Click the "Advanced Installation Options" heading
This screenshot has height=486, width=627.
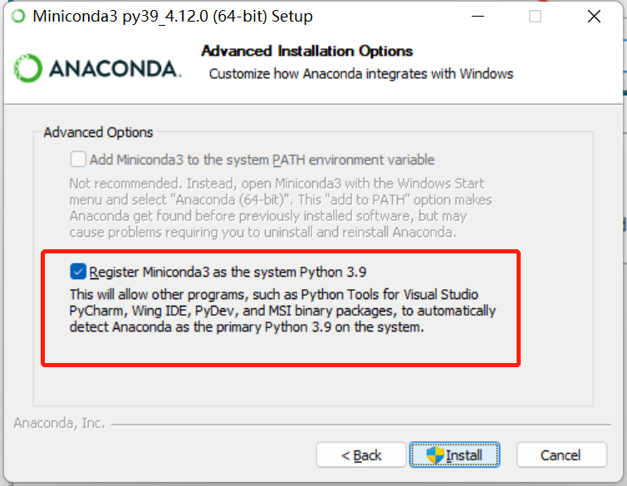click(307, 52)
